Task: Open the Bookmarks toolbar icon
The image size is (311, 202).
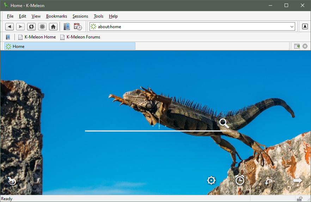Action: tap(67, 27)
